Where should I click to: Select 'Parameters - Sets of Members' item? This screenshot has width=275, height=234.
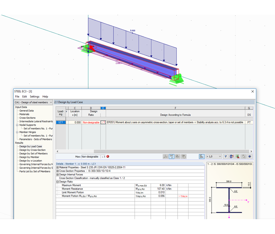coord(35,139)
